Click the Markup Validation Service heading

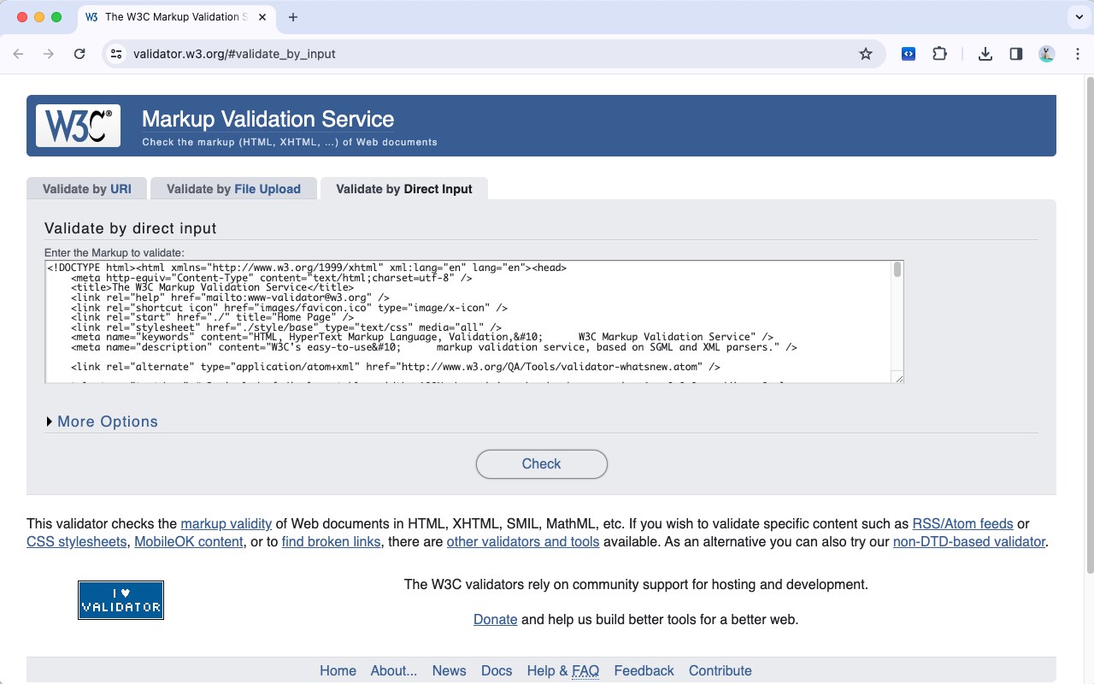point(268,119)
